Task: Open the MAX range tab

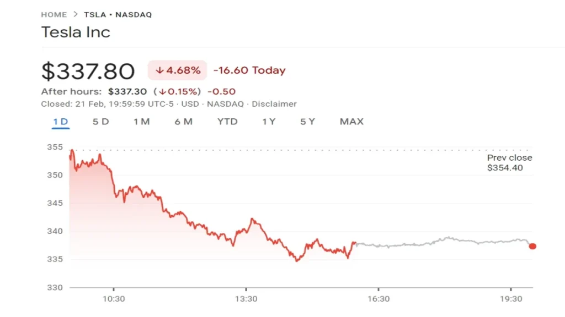Action: click(351, 122)
